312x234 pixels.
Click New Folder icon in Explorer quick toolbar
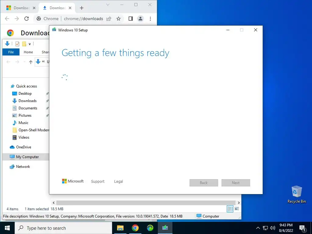point(24,44)
